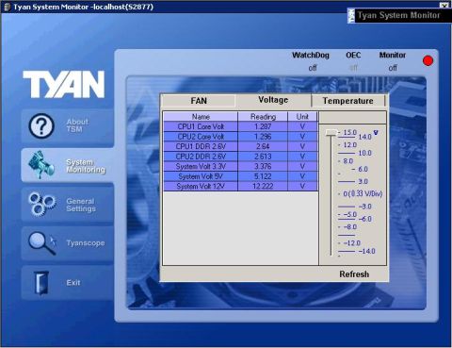Click the System Monitoring robot icon
This screenshot has width=452, height=348.
tap(40, 164)
